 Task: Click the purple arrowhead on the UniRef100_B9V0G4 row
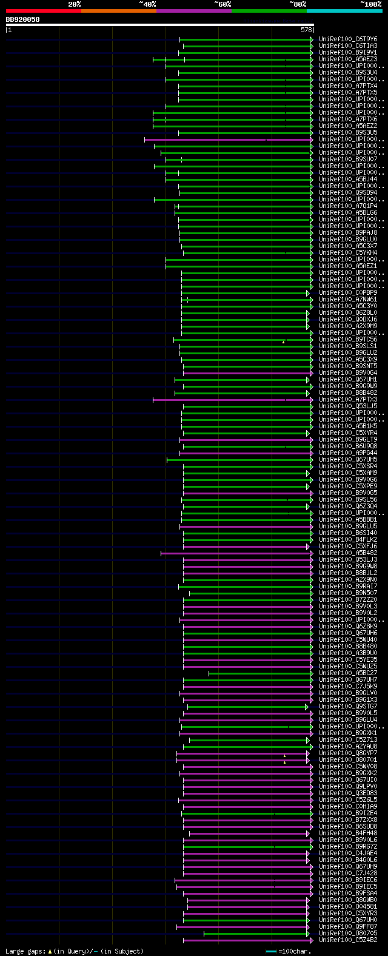(312, 373)
